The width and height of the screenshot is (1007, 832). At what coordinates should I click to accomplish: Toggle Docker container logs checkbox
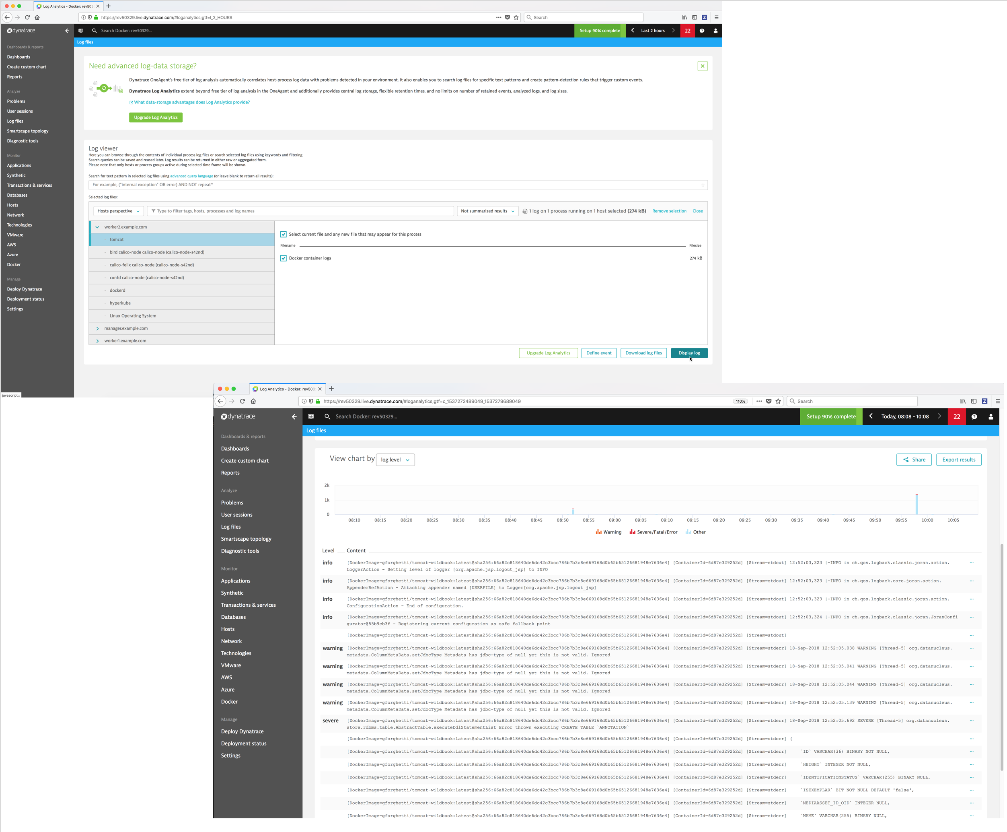pos(284,258)
